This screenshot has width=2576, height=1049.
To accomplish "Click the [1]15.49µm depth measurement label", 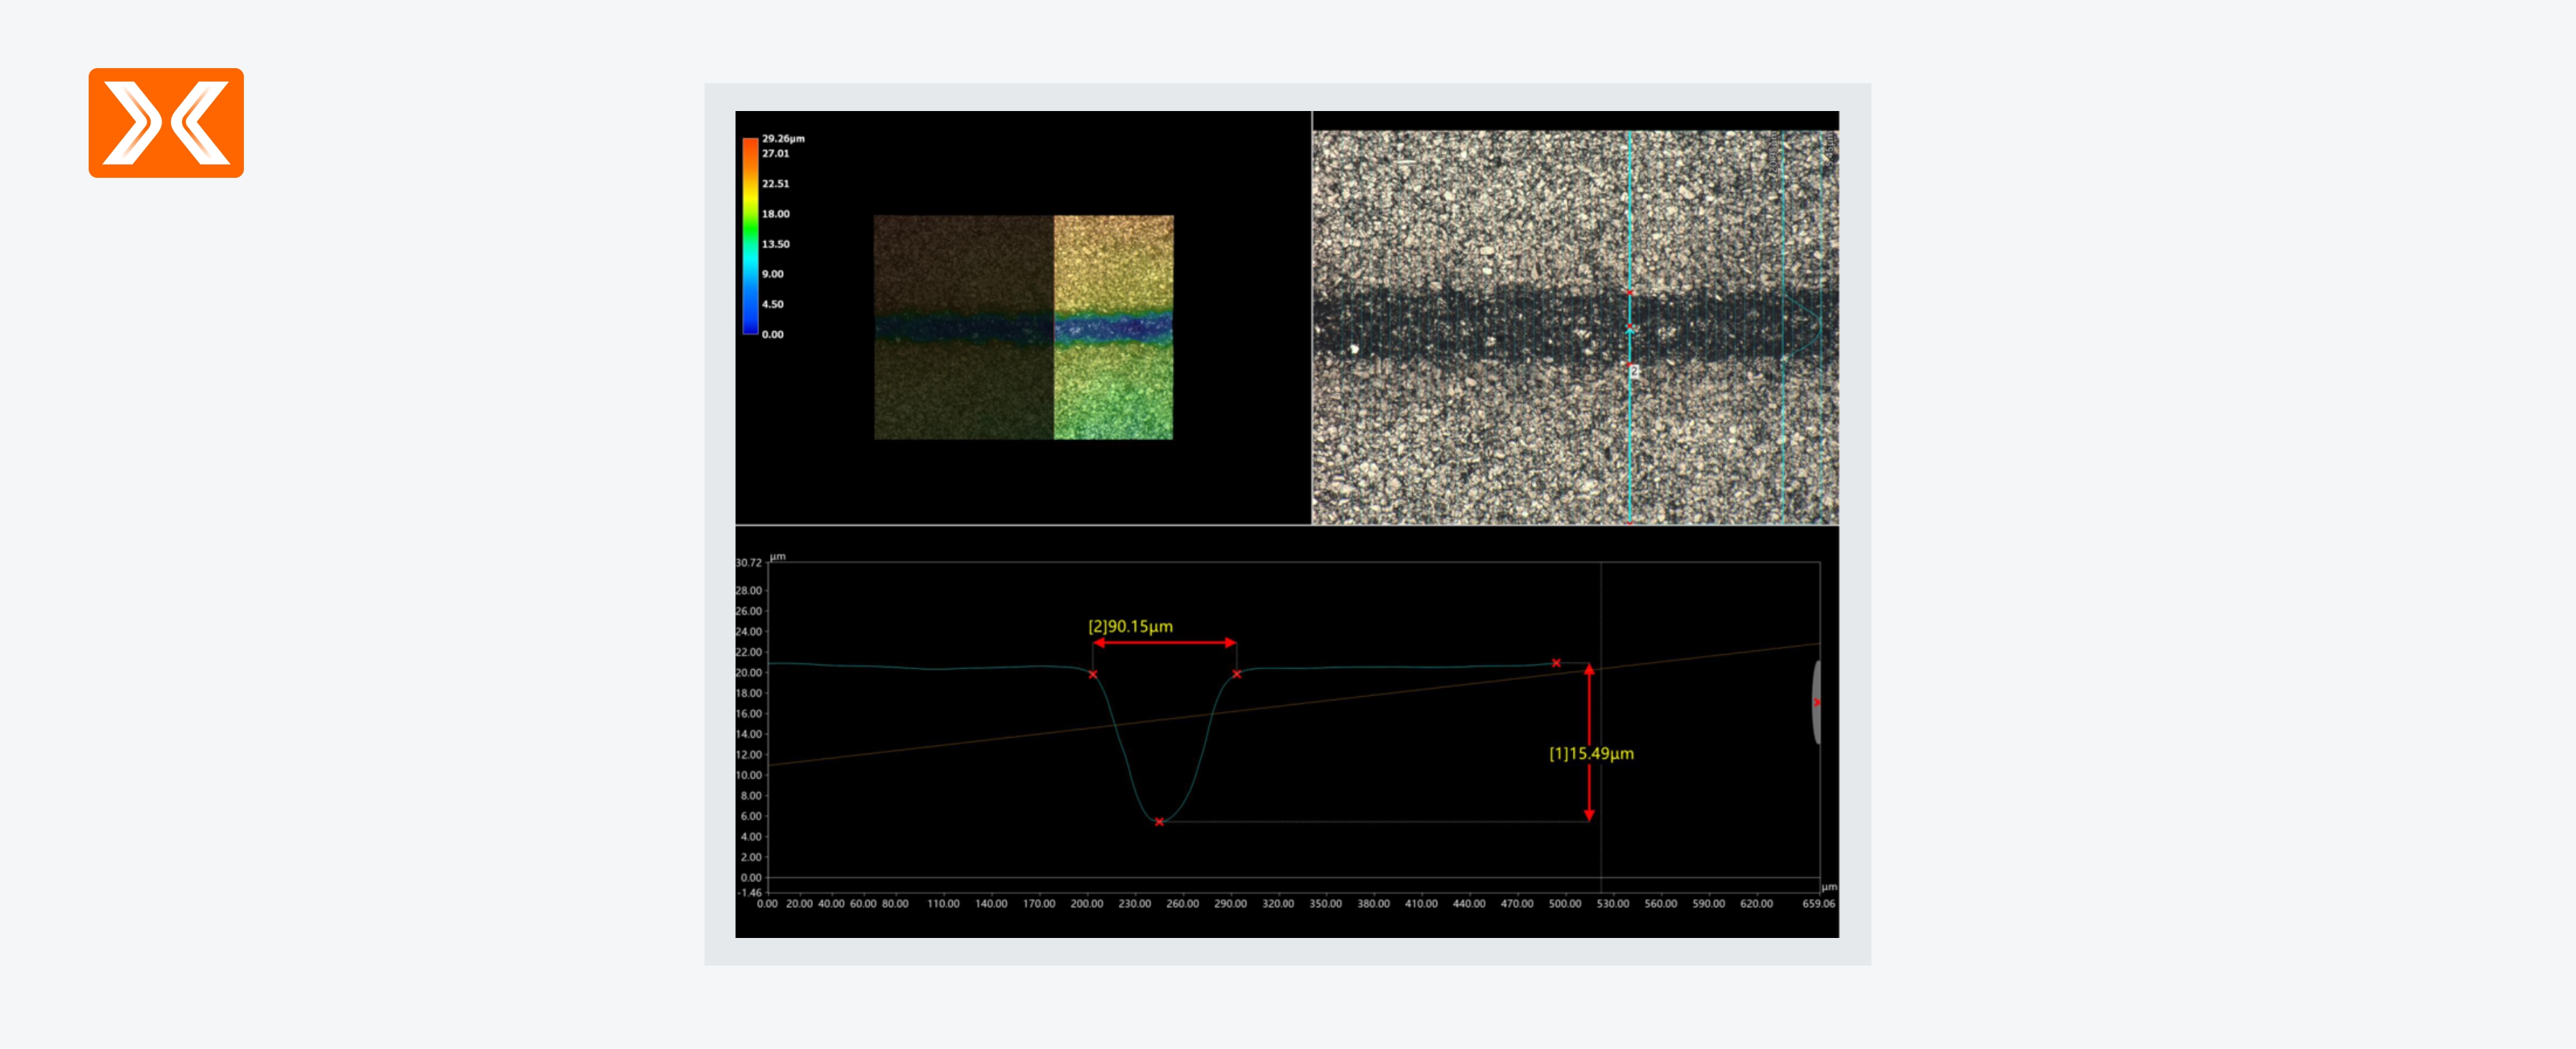I will coord(1591,753).
